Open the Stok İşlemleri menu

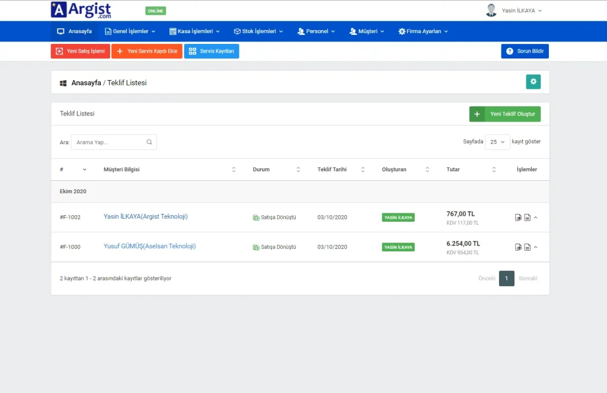coord(258,31)
